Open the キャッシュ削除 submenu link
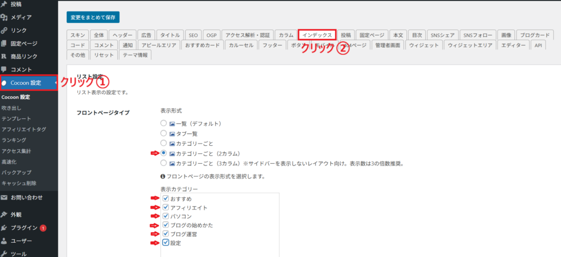Screen dimensions: 561x257 tap(20, 182)
